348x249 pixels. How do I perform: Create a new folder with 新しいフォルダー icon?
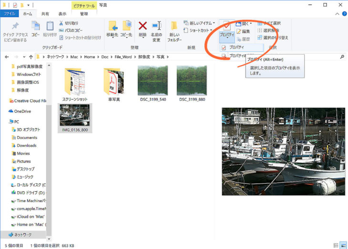(174, 27)
